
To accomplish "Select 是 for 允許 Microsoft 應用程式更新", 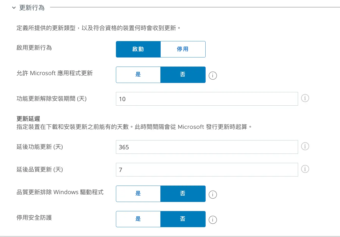I will click(x=138, y=75).
